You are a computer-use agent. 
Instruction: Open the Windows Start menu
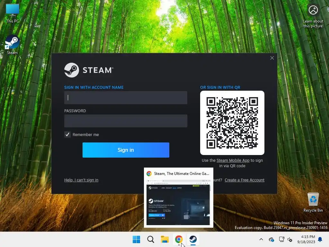point(136,239)
